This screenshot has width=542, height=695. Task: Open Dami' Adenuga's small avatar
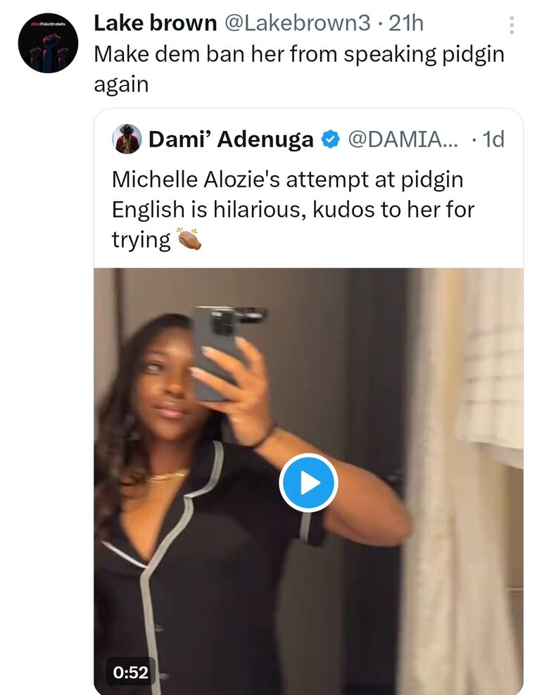[x=127, y=139]
